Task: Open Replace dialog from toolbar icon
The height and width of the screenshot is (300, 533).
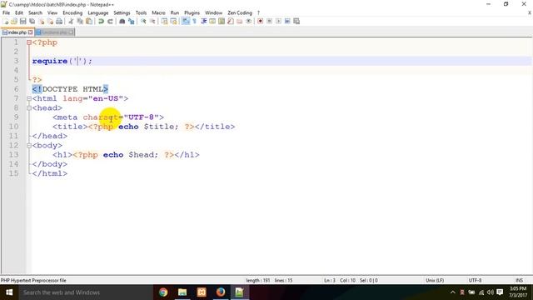Action: point(132,21)
